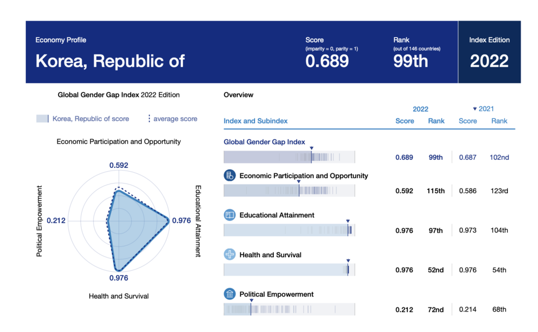Image resolution: width=538 pixels, height=332 pixels.
Task: Open the 2021 comparison year dropdown
Action: point(483,109)
